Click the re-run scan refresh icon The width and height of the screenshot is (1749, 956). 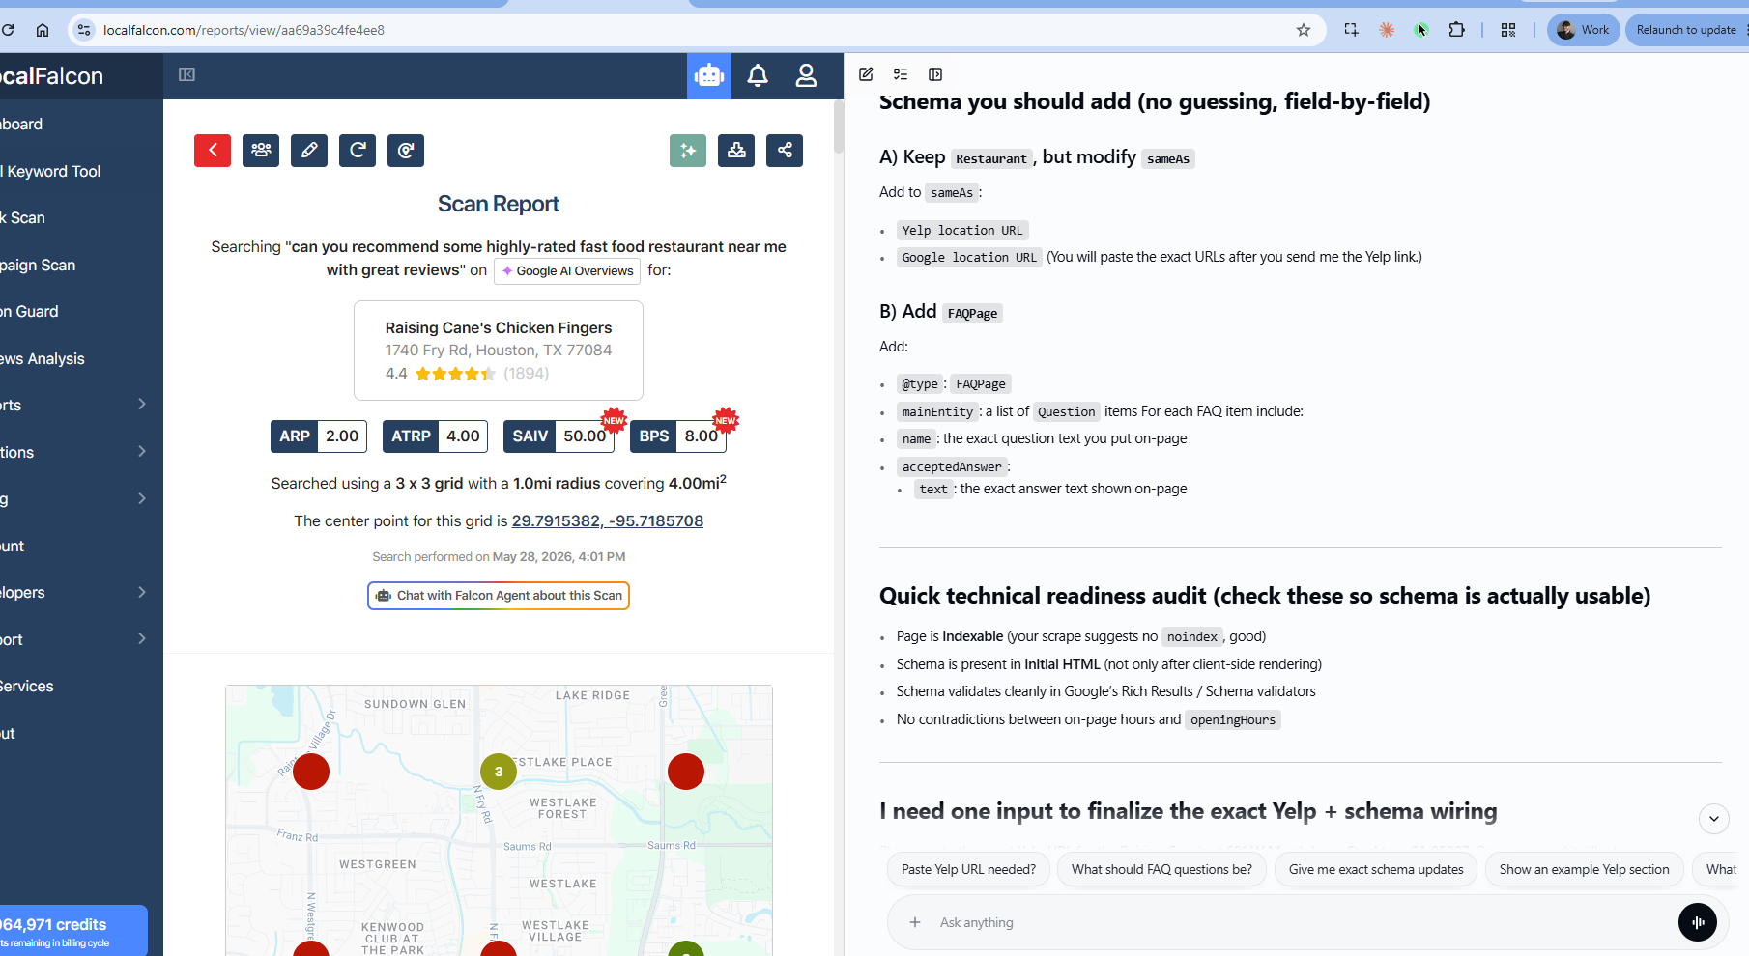358,151
